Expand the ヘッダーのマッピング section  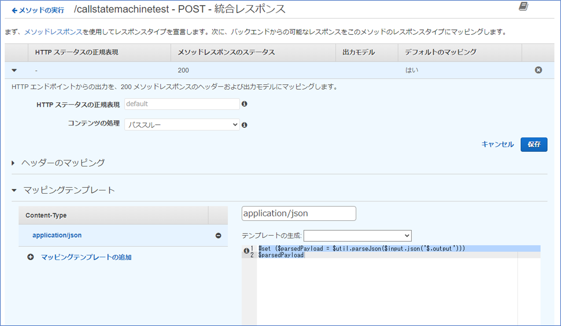click(13, 163)
